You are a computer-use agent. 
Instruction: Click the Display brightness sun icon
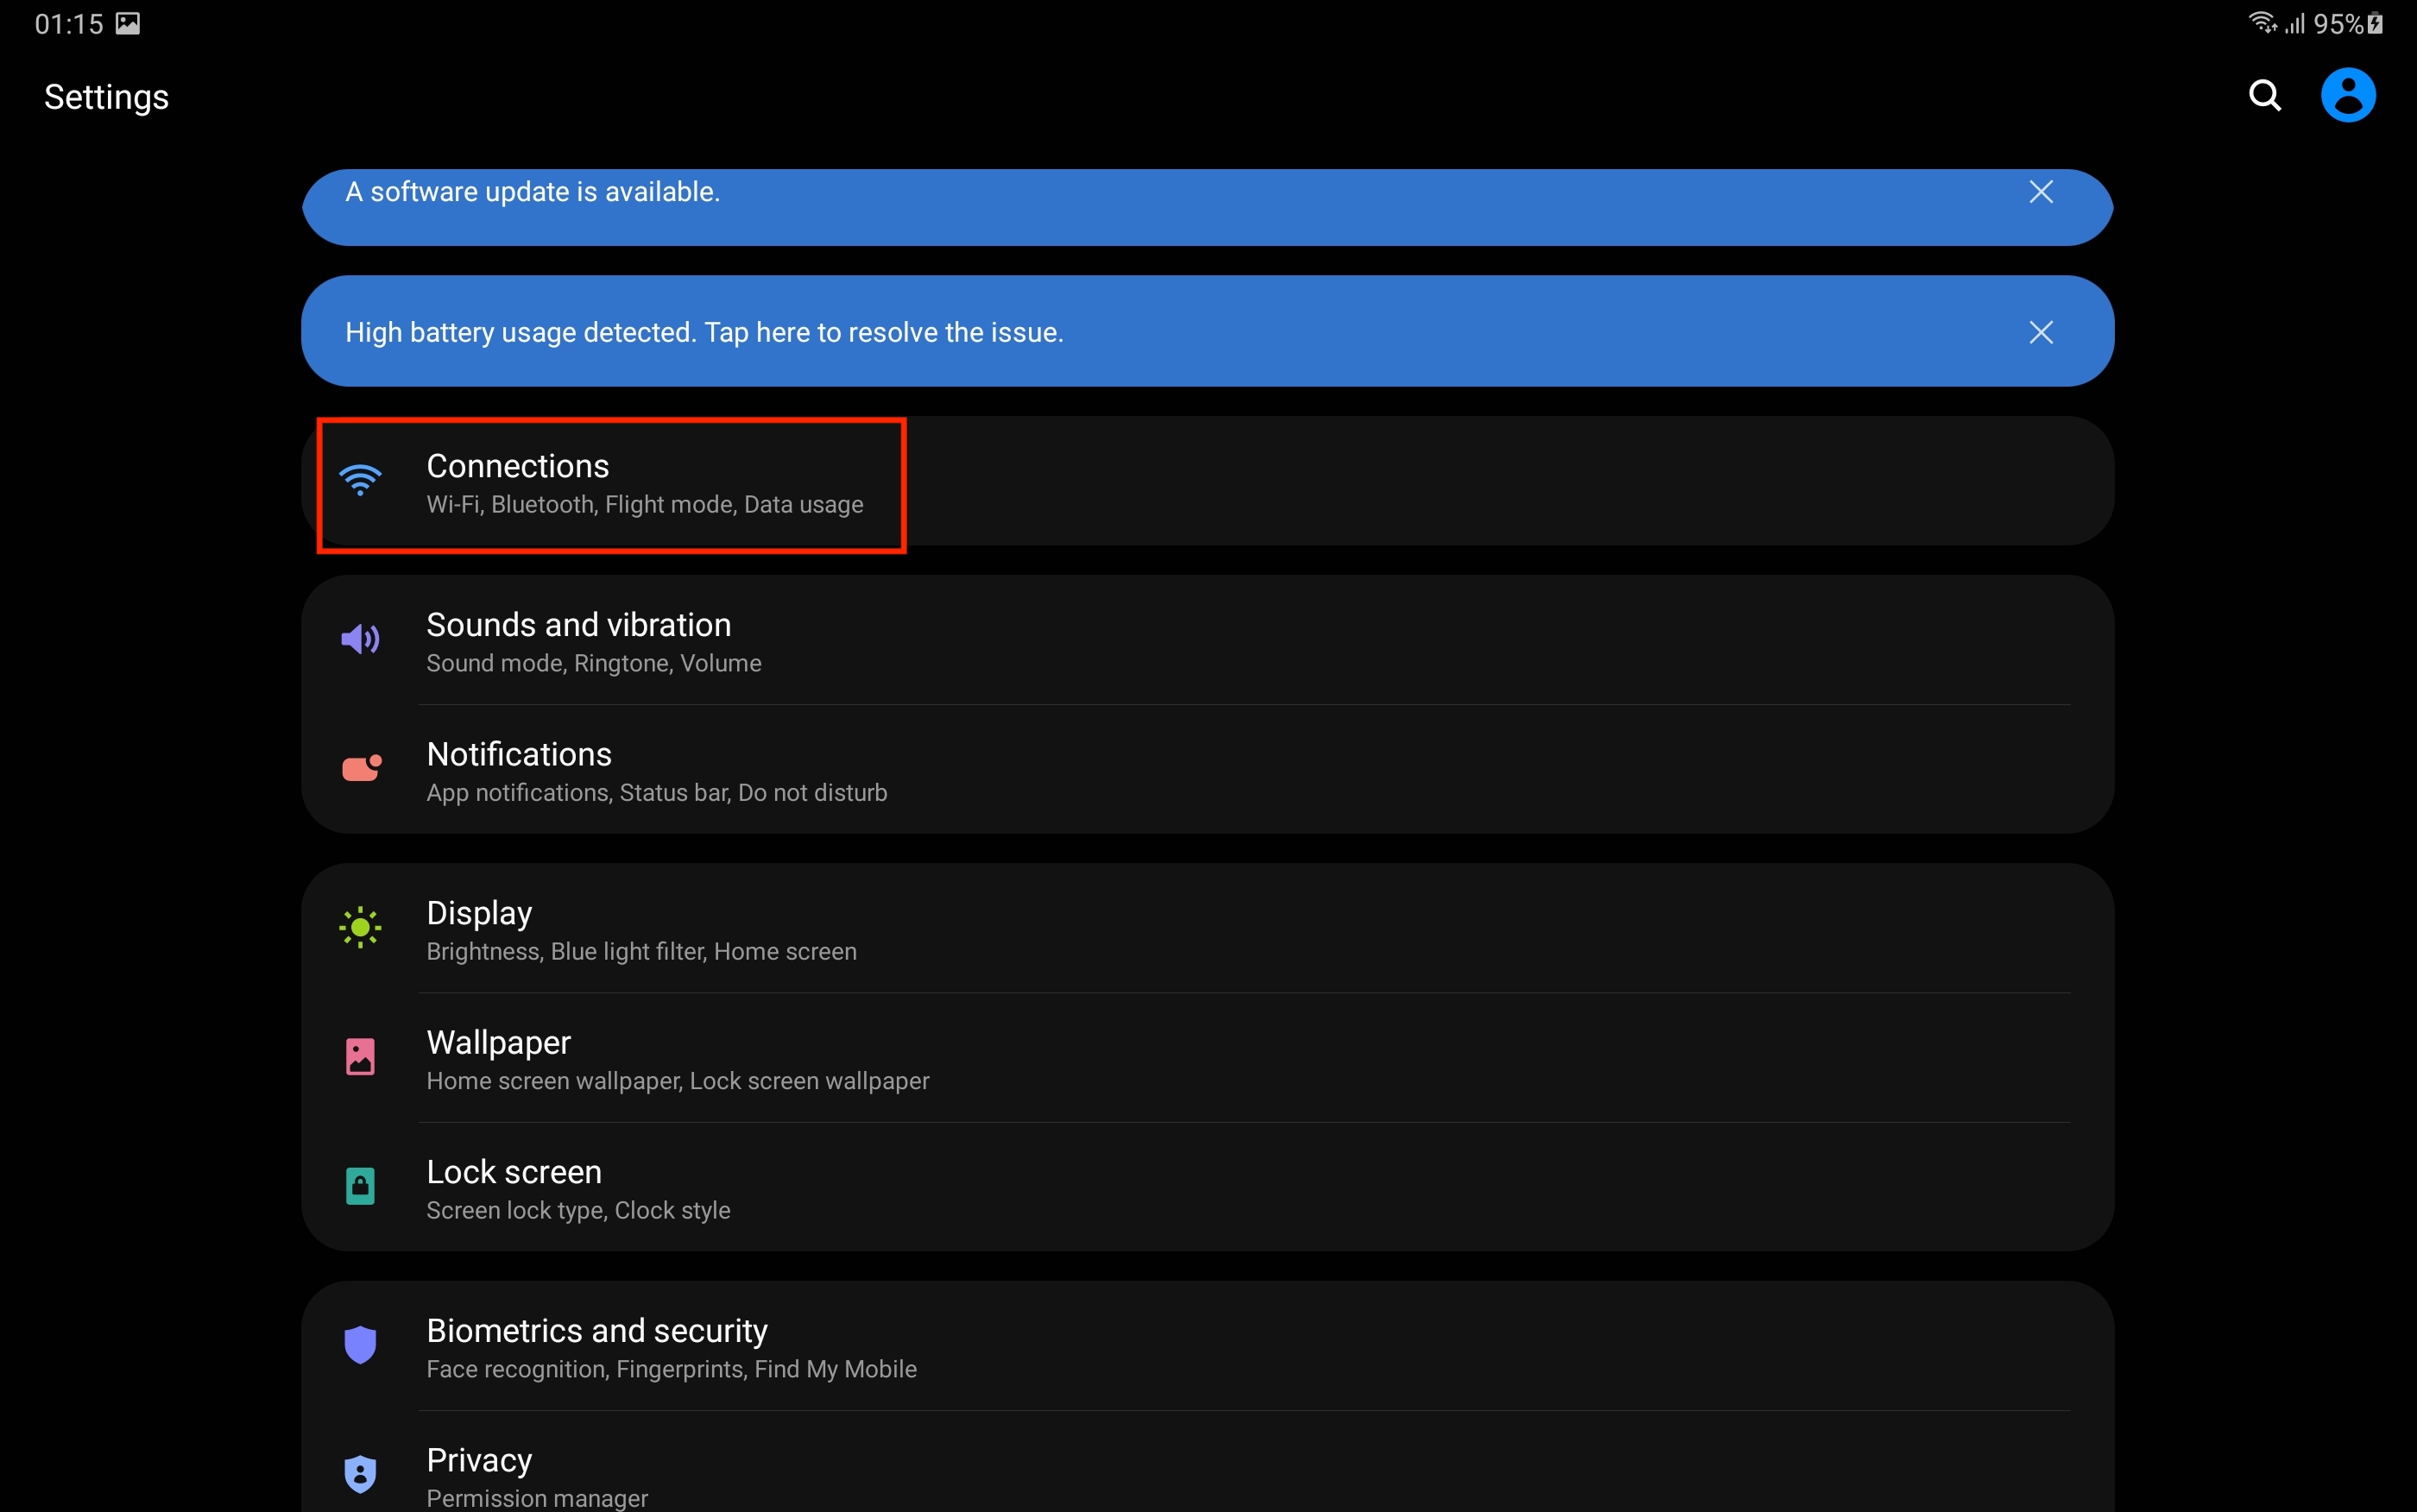[360, 928]
